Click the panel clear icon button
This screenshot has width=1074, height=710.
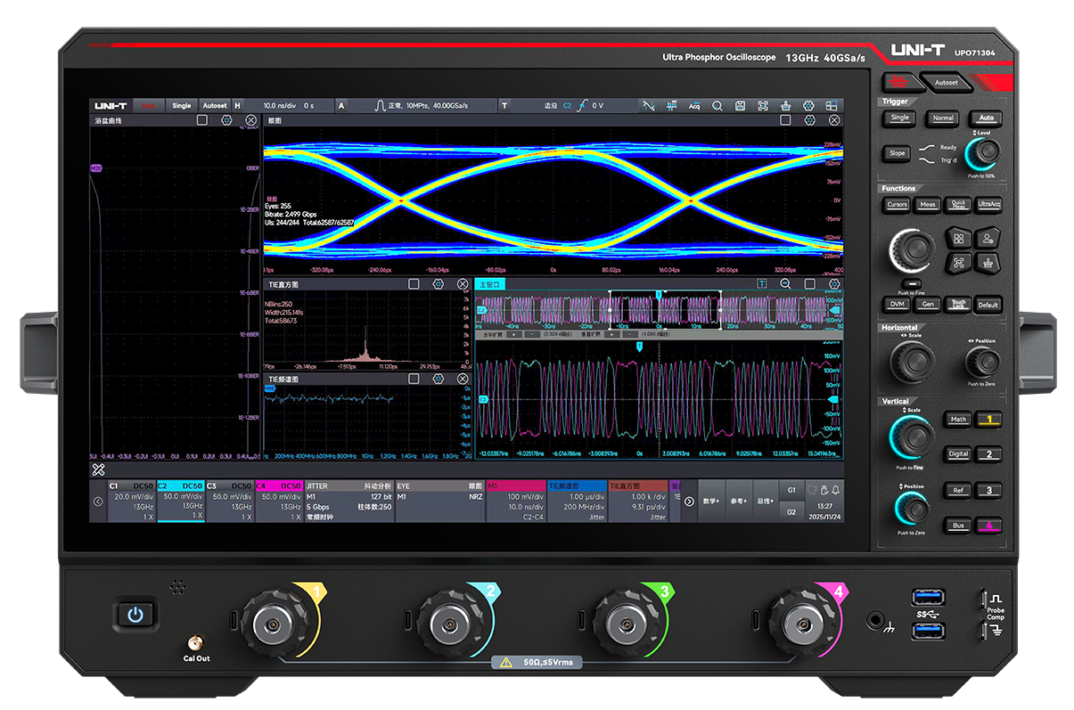pos(987,263)
